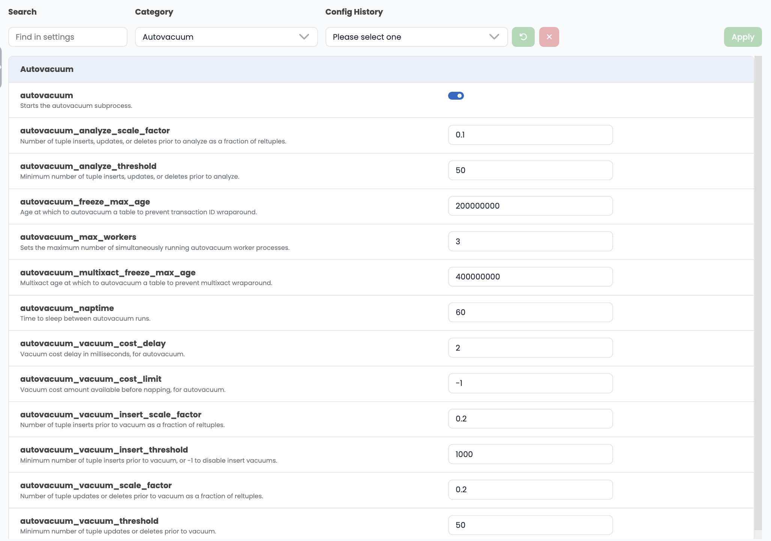Click the Find in settings search box
Image resolution: width=771 pixels, height=541 pixels.
(67, 37)
